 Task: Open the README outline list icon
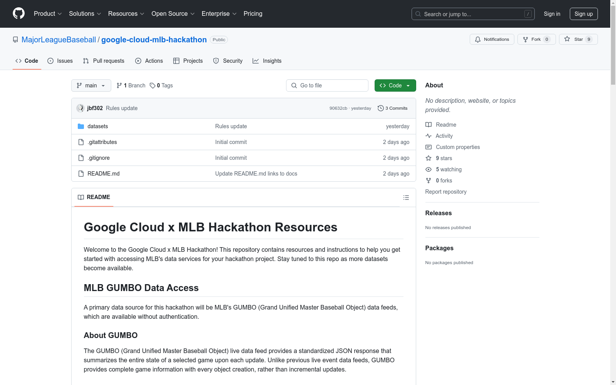(x=406, y=198)
